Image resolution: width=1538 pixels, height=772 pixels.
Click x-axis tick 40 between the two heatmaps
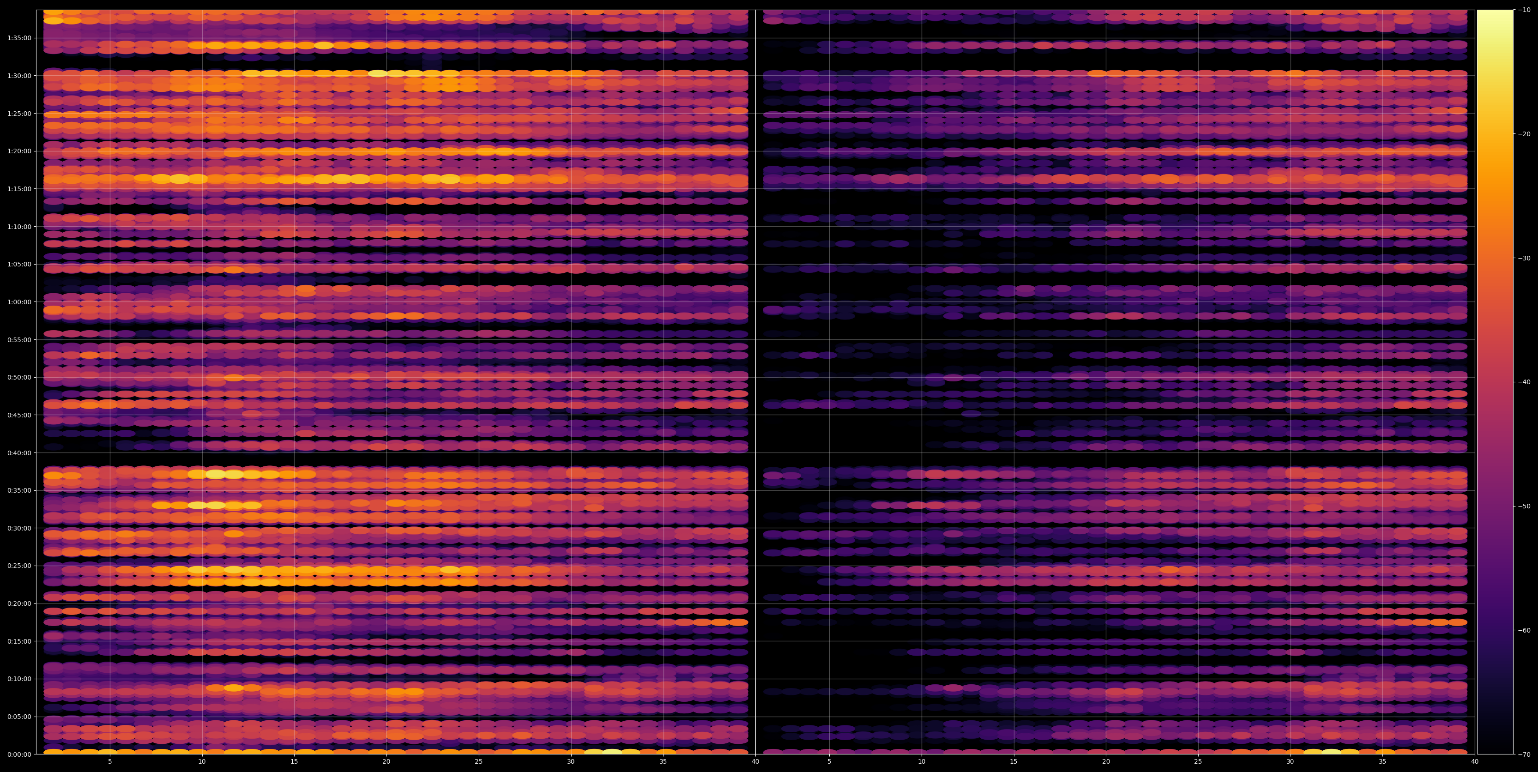pyautogui.click(x=755, y=762)
